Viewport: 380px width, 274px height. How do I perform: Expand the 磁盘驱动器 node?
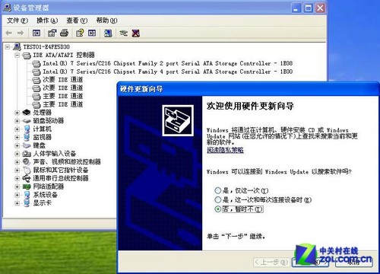tap(17, 121)
